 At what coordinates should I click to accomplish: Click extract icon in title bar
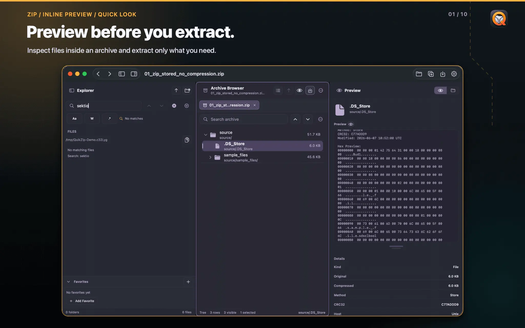pyautogui.click(x=443, y=74)
